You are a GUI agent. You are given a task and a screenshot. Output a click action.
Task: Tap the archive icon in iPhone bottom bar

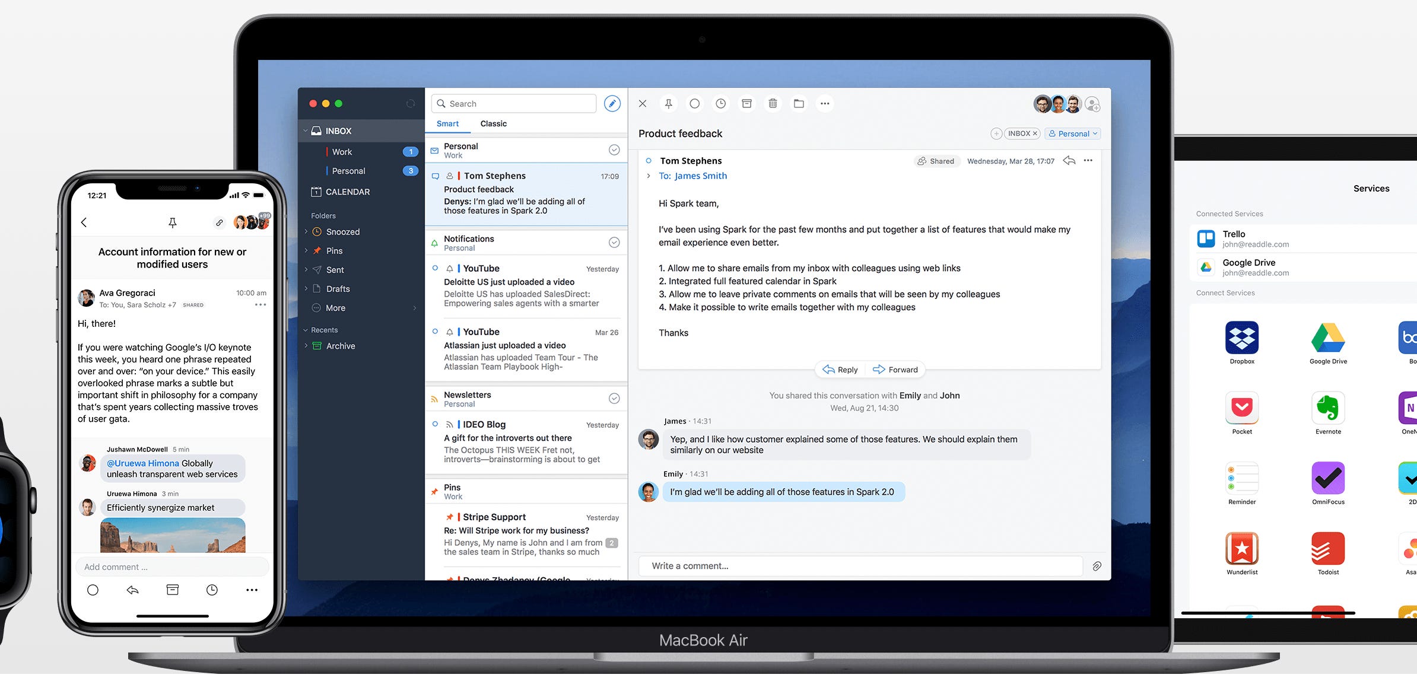tap(172, 590)
